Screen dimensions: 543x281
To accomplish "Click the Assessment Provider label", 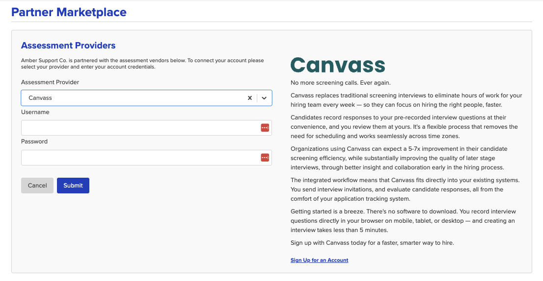I will 50,82.
